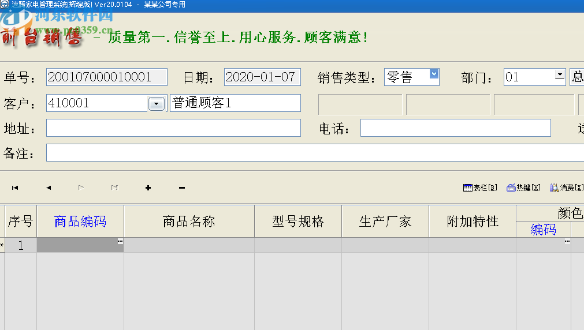The width and height of the screenshot is (584, 330).
Task: Click the 商品名称 cell in row 1
Action: point(189,245)
